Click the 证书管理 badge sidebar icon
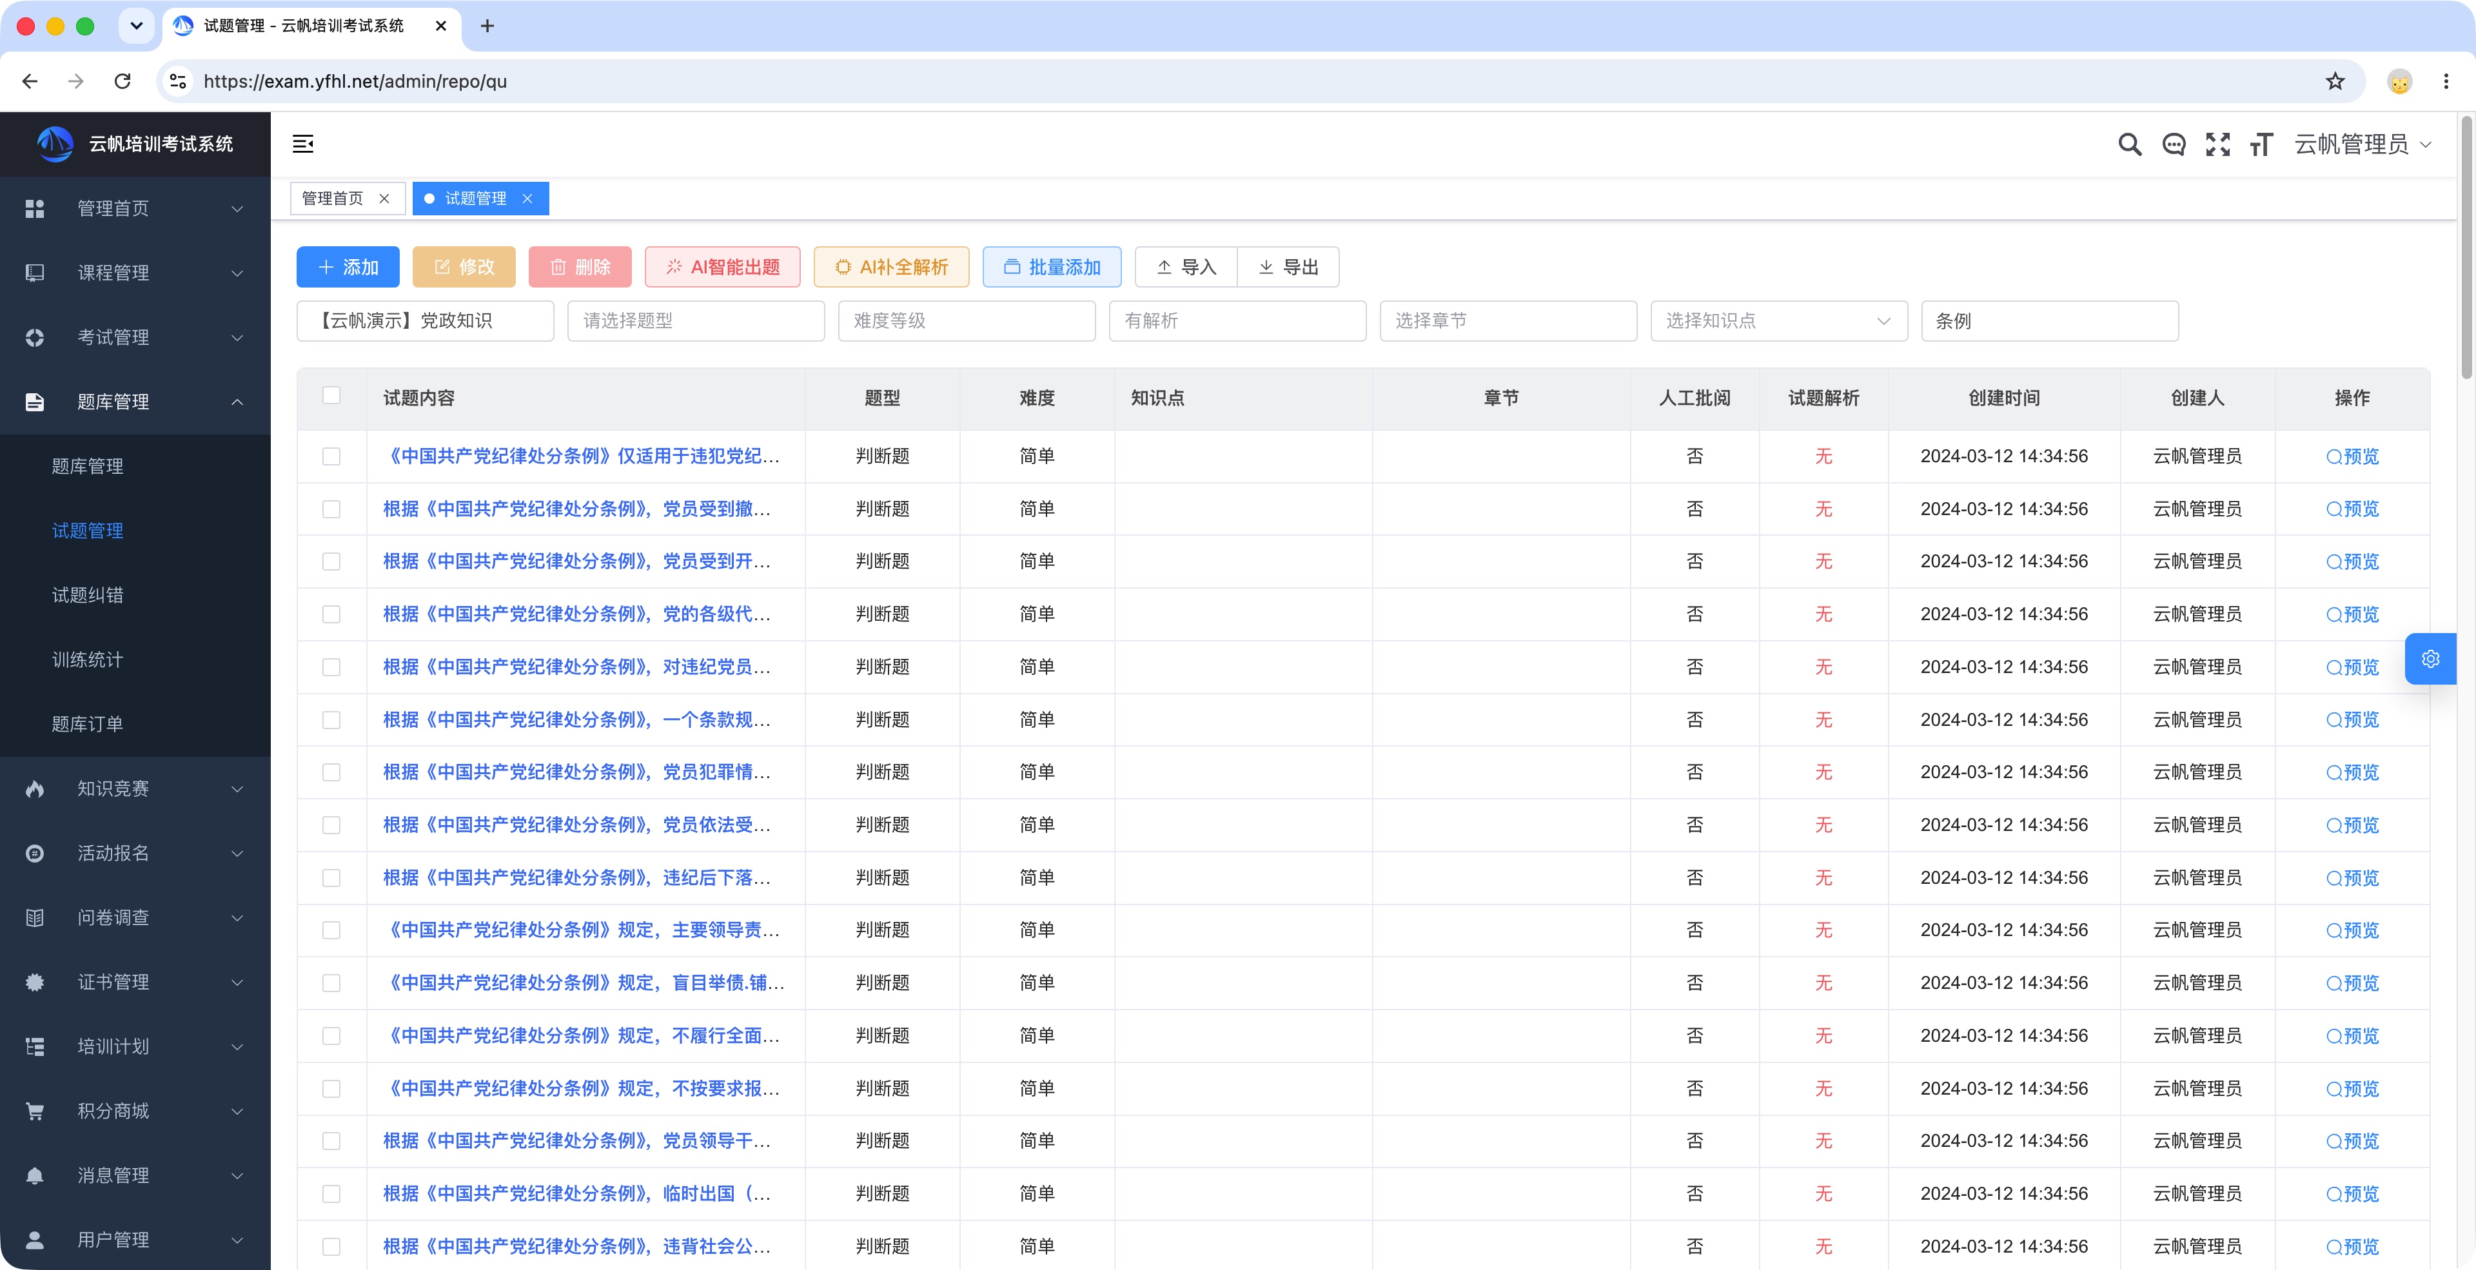Image resolution: width=2476 pixels, height=1270 pixels. click(35, 982)
